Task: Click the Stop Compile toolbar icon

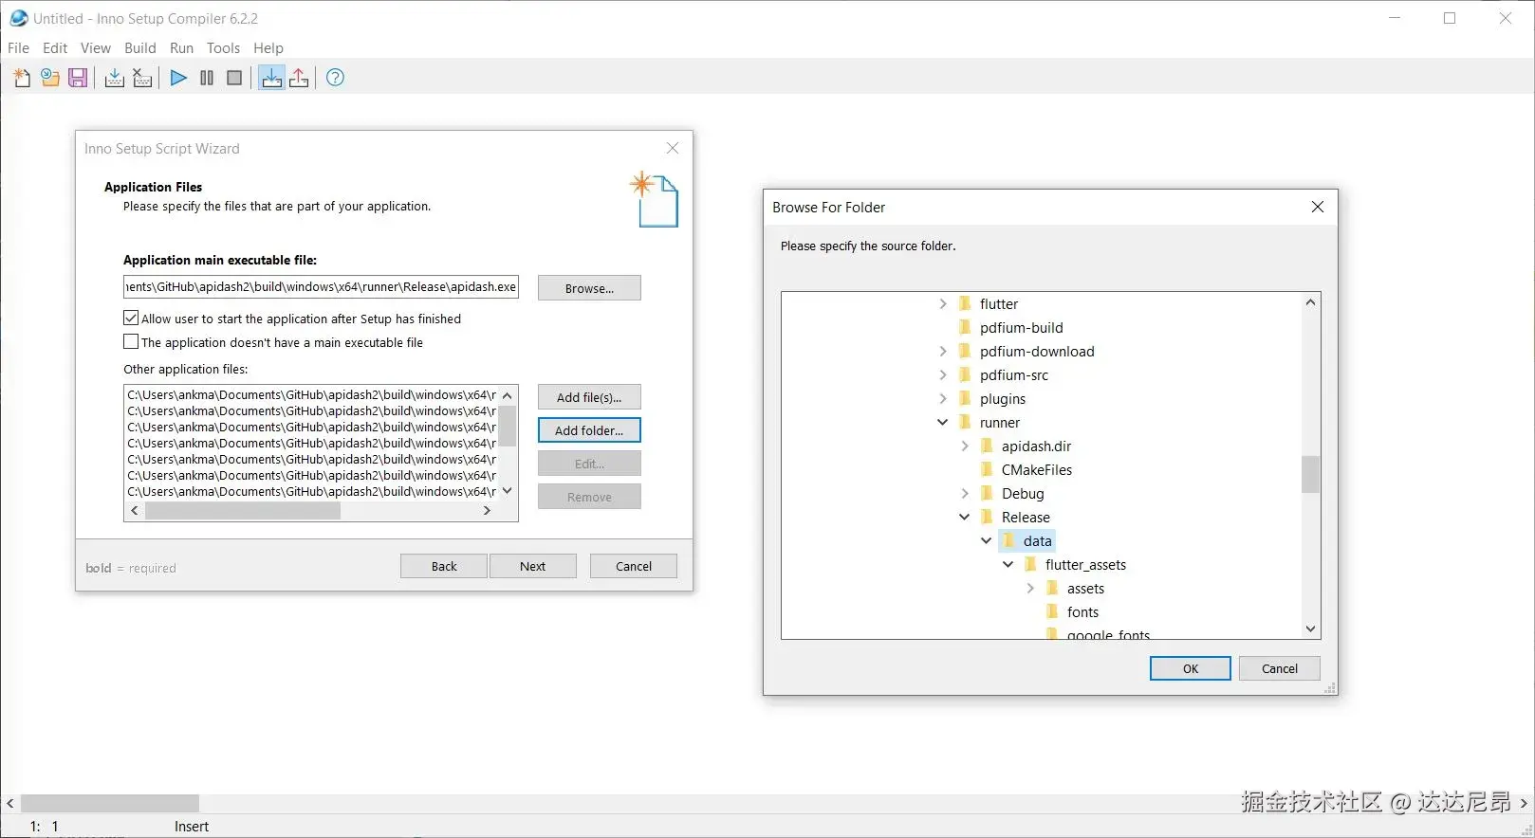Action: (x=142, y=78)
